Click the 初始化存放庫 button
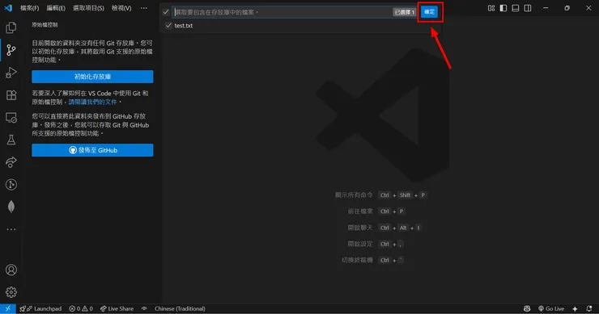The height and width of the screenshot is (314, 599). tap(92, 77)
